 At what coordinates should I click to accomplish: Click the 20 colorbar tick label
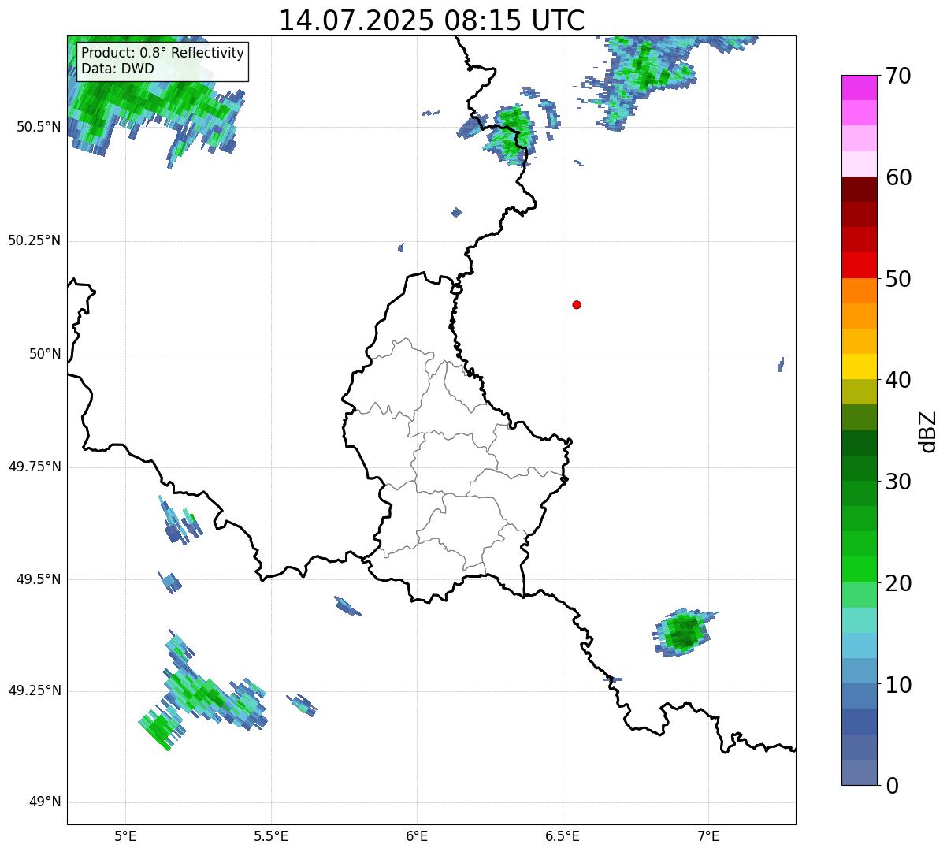coord(898,583)
